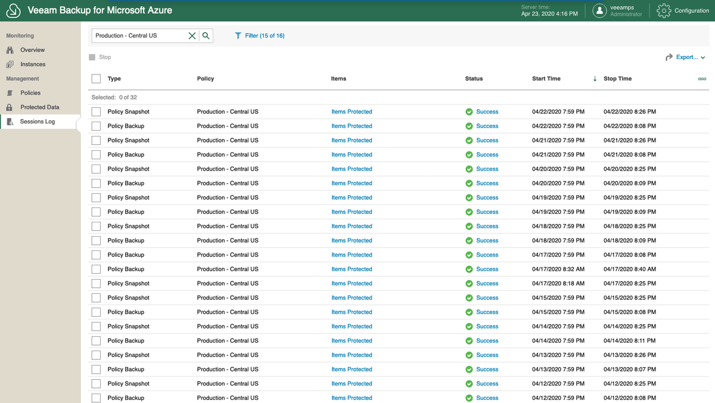Click the 04/17/2020 8:32 AM start time
The width and height of the screenshot is (715, 403).
click(558, 269)
